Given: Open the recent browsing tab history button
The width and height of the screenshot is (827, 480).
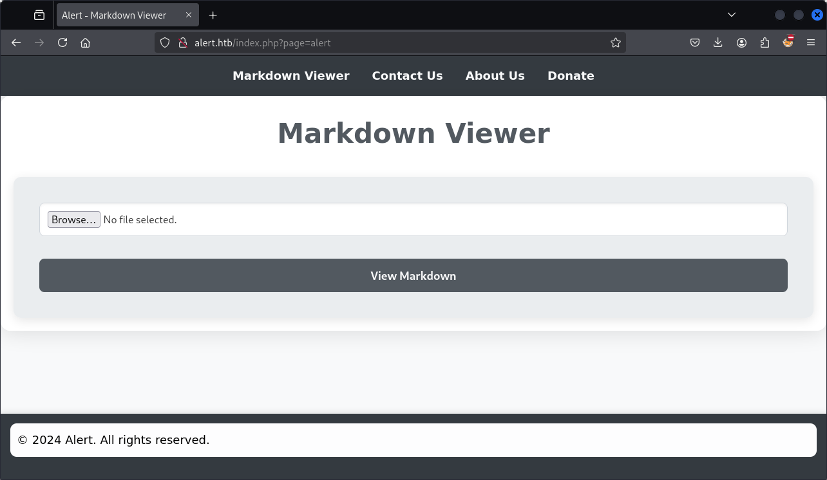Looking at the screenshot, I should [x=39, y=15].
